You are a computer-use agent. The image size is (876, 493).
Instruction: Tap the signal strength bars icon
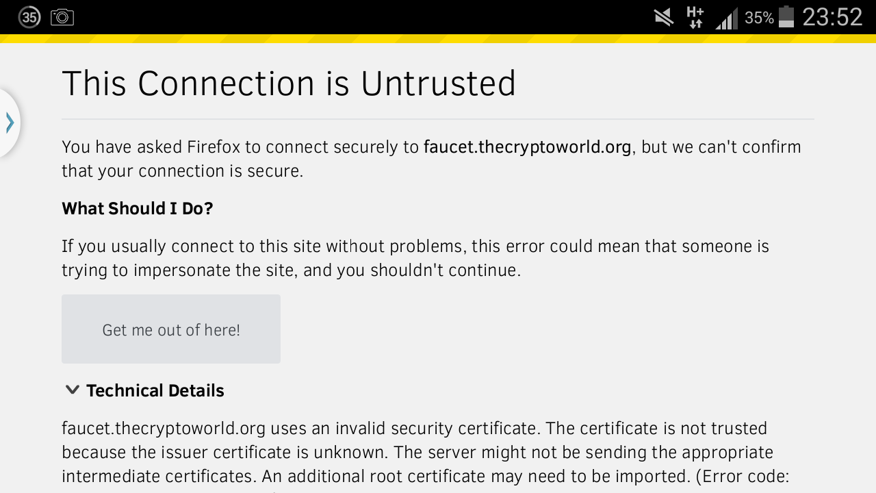pyautogui.click(x=727, y=18)
